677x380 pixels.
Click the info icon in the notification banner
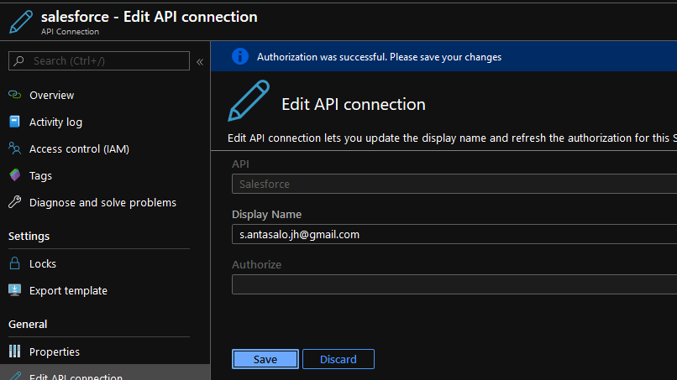[x=240, y=56]
